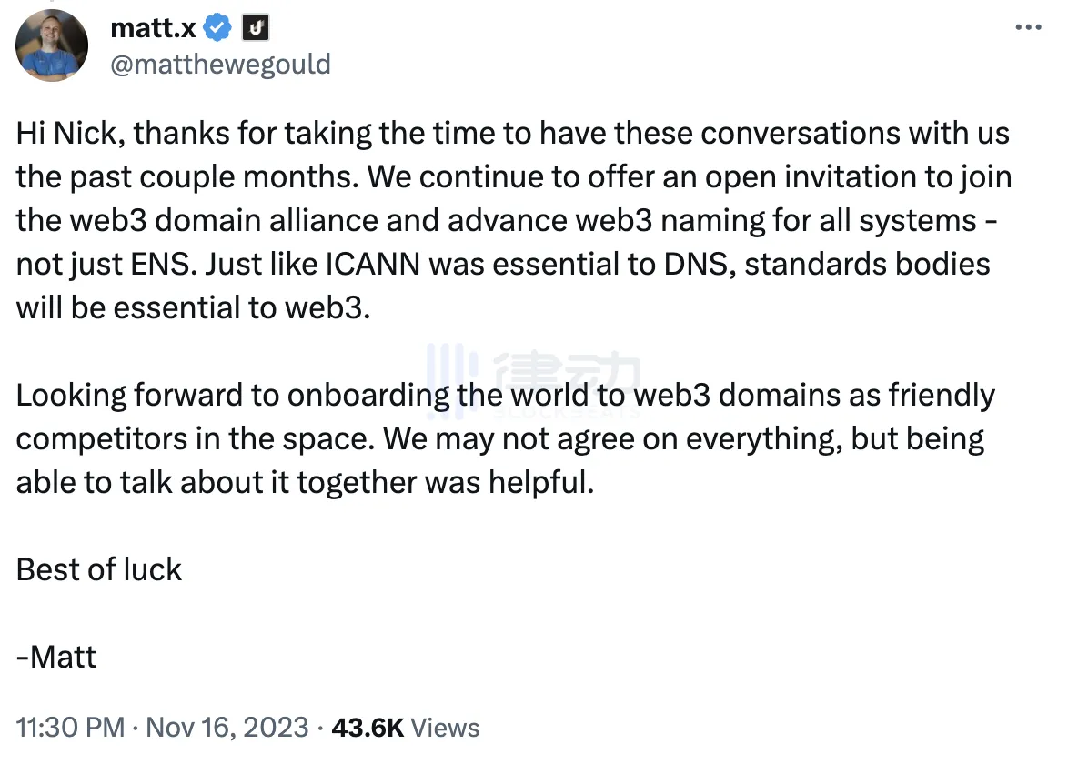Click the "-Matt" signature line
This screenshot has width=1068, height=764.
click(56, 657)
